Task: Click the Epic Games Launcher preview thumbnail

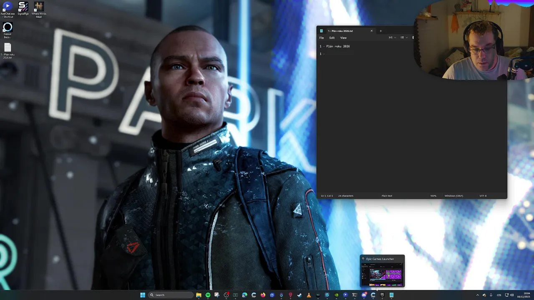Action: click(382, 274)
